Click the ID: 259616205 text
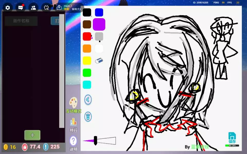Screen dimensions: 247x154 (201, 3)
